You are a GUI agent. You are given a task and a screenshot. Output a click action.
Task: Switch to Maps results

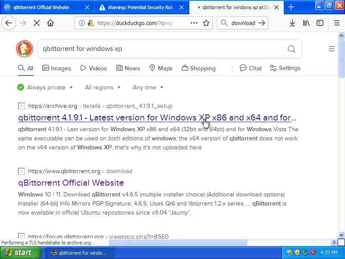pyautogui.click(x=160, y=68)
